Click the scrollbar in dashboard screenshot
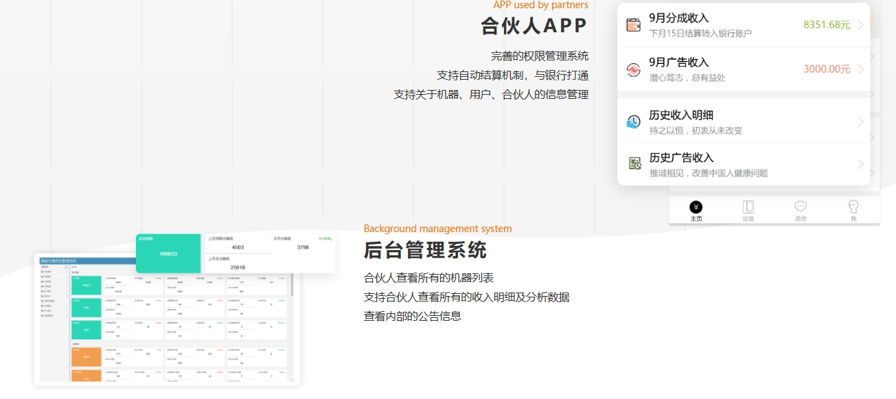896x399 pixels. (x=292, y=284)
